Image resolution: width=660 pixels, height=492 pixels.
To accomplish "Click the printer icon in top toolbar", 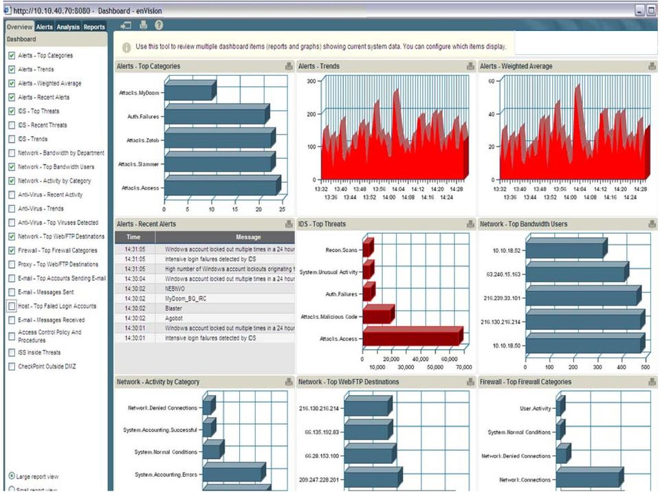I will pyautogui.click(x=144, y=25).
